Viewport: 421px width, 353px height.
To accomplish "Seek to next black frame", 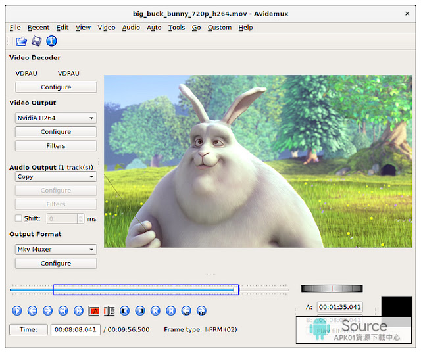I will [x=140, y=311].
